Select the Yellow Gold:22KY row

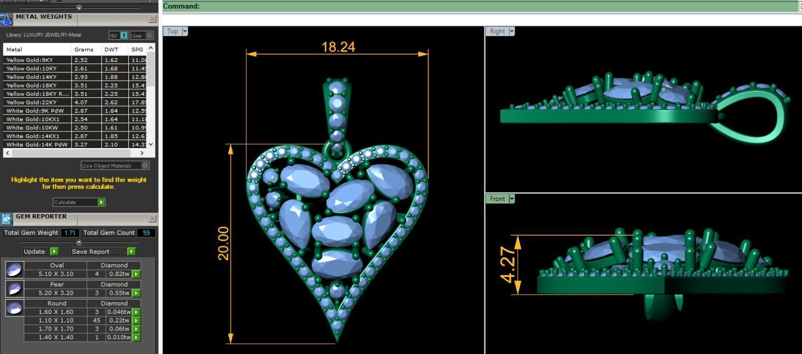(x=75, y=102)
